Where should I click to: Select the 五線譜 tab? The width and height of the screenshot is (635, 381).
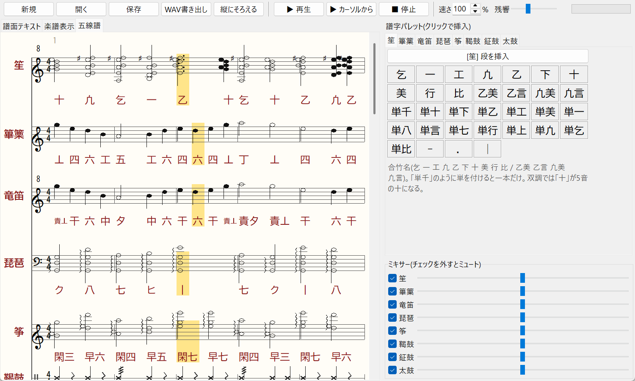point(89,26)
